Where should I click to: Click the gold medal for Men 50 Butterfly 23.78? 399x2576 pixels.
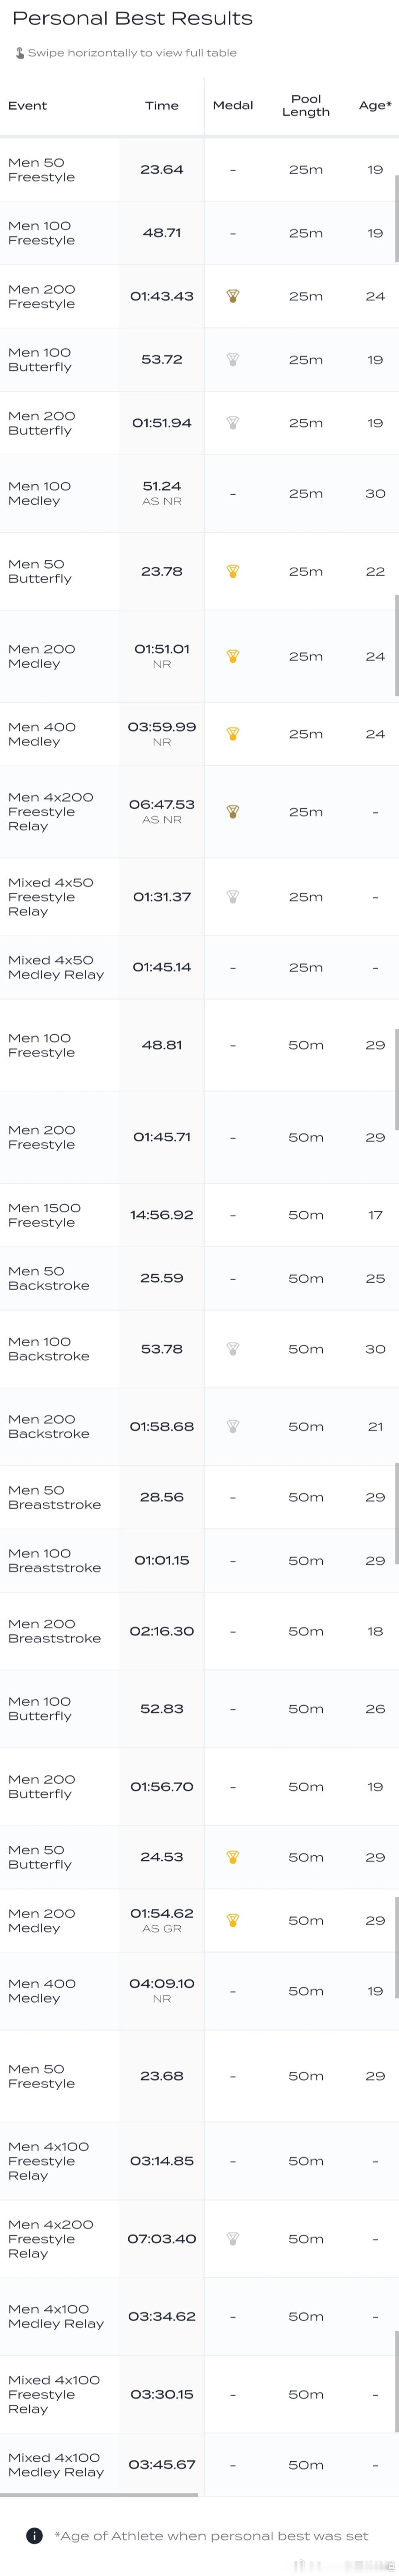pyautogui.click(x=232, y=571)
